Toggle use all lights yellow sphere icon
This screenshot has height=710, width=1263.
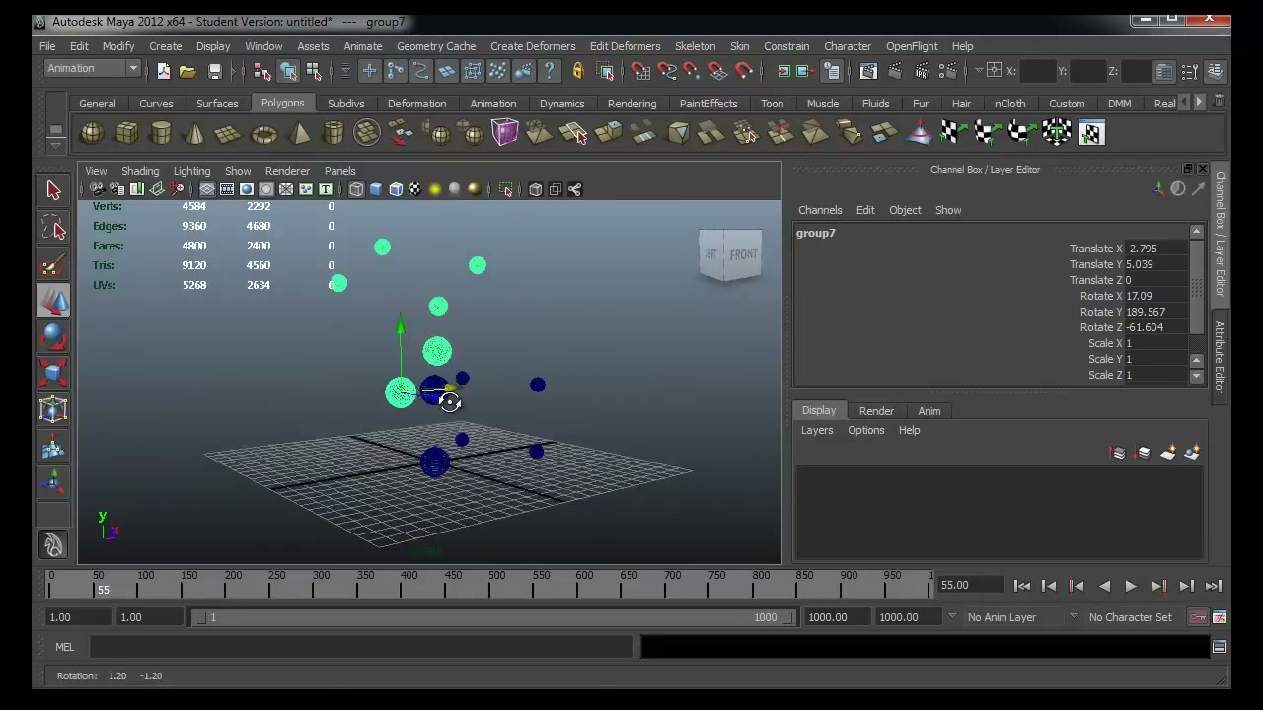(435, 189)
